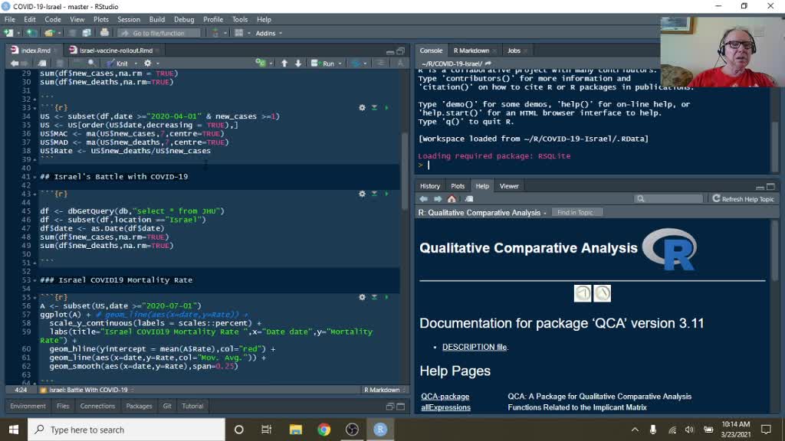Image resolution: width=785 pixels, height=441 pixels.
Task: Open help topic in new window icon
Action: (x=469, y=199)
